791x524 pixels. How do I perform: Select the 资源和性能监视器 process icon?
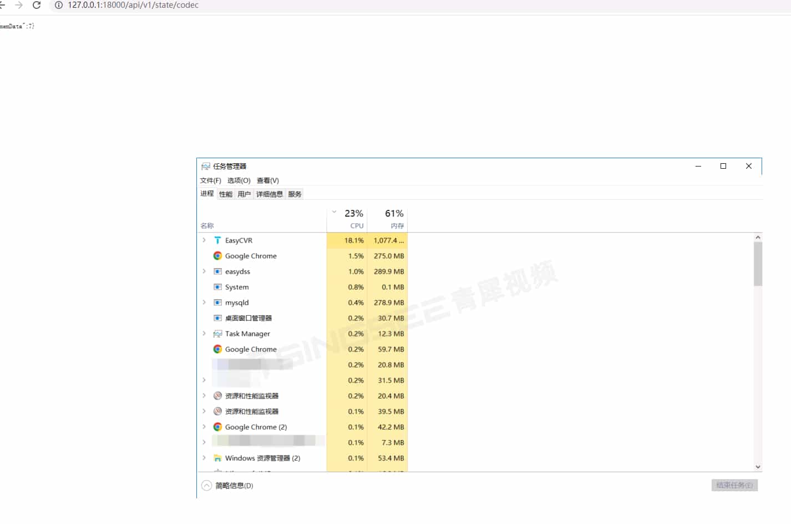click(217, 395)
